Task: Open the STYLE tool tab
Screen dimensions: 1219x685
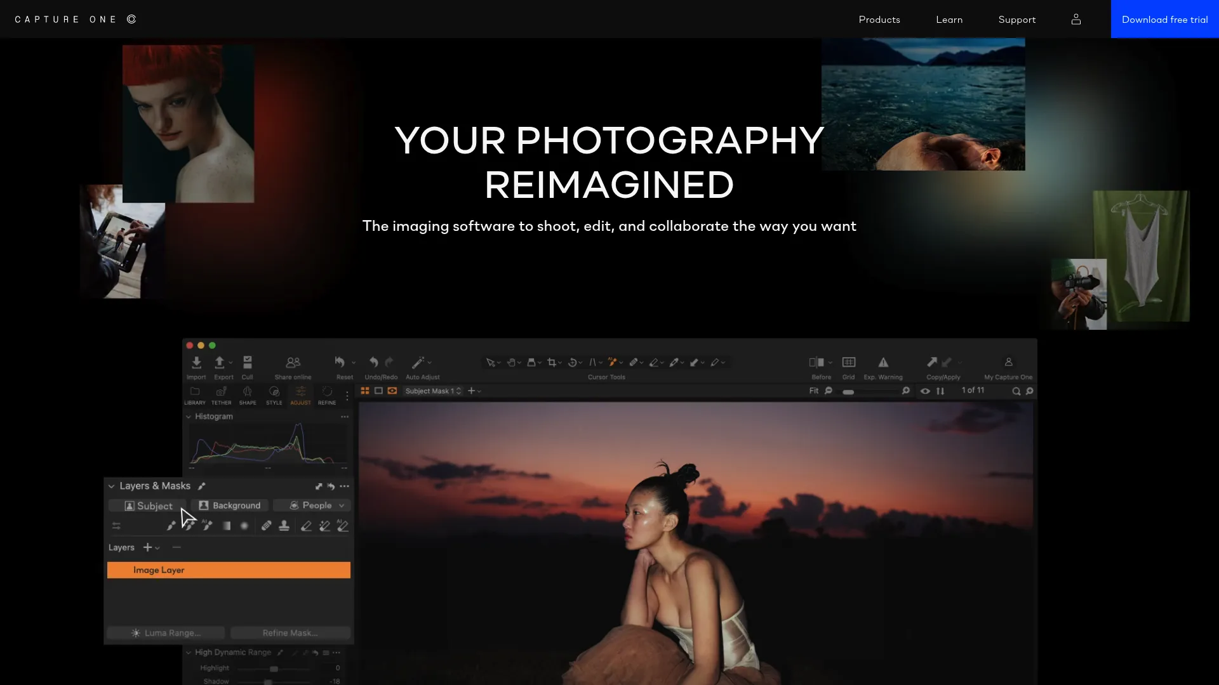Action: (274, 395)
